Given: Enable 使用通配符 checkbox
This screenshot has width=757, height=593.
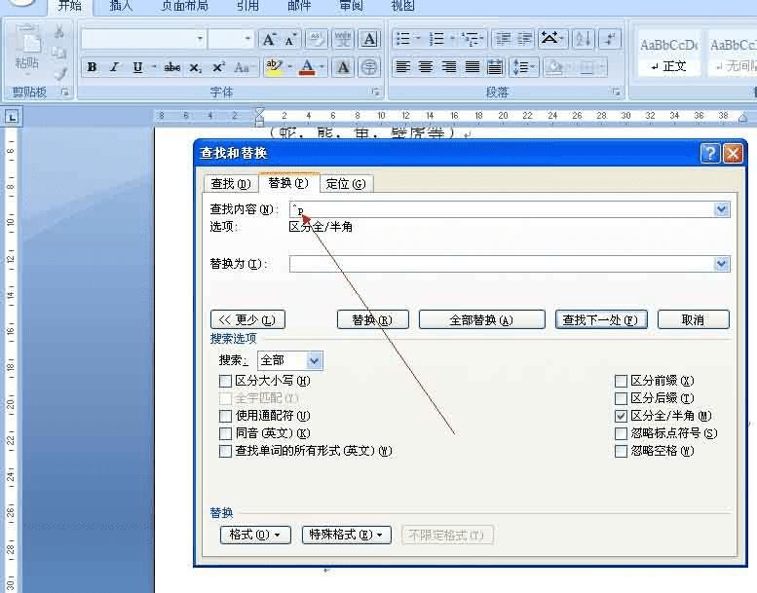Looking at the screenshot, I should pyautogui.click(x=225, y=416).
